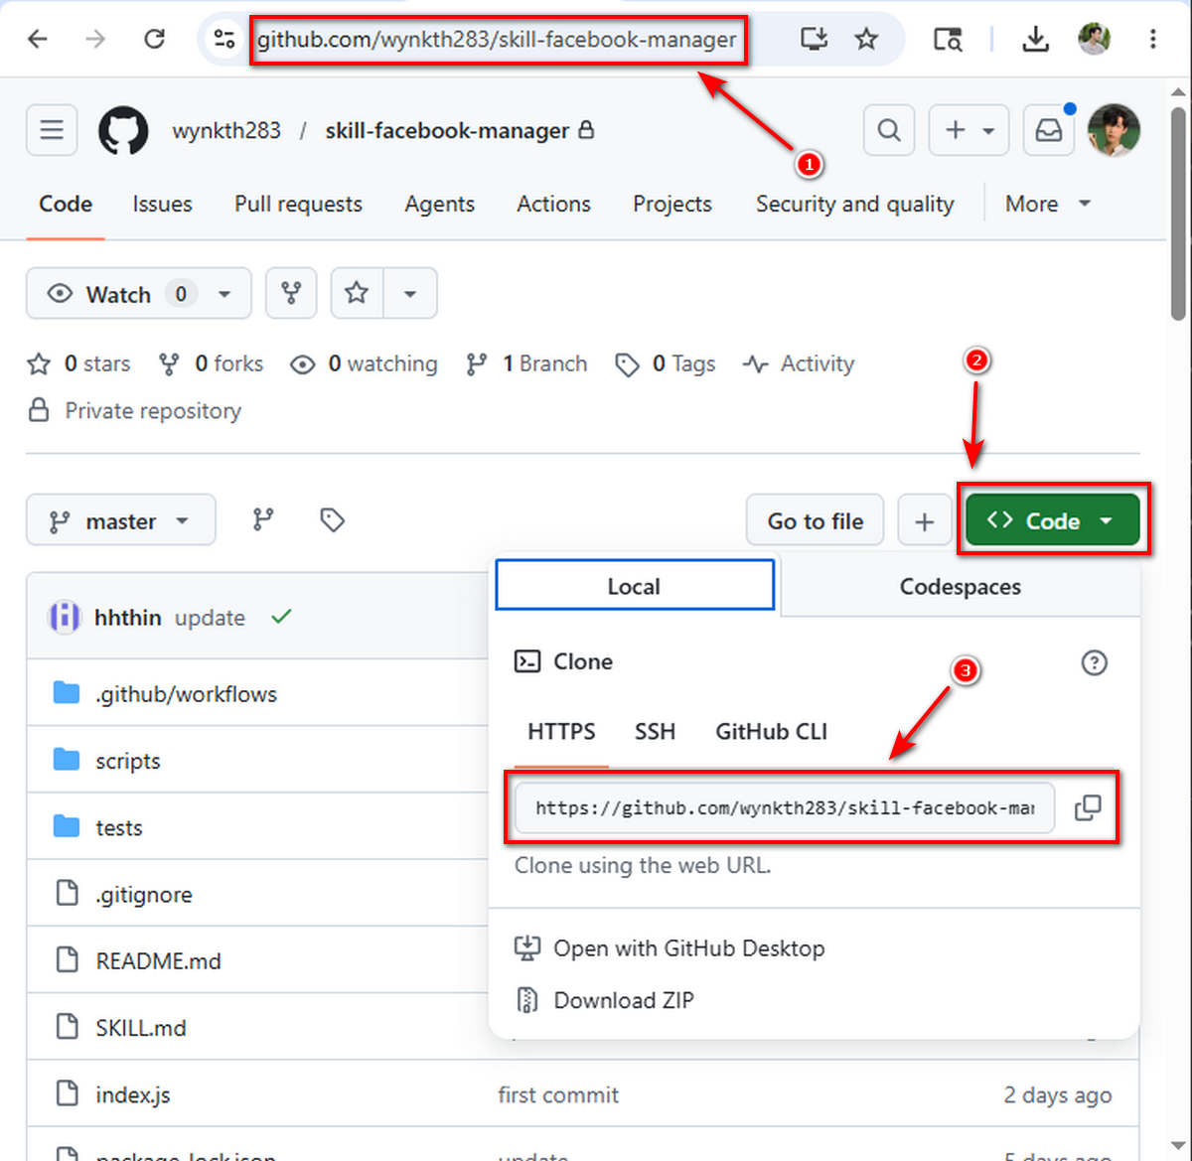Image resolution: width=1192 pixels, height=1161 pixels.
Task: Open the browser downloads icon
Action: (x=1035, y=39)
